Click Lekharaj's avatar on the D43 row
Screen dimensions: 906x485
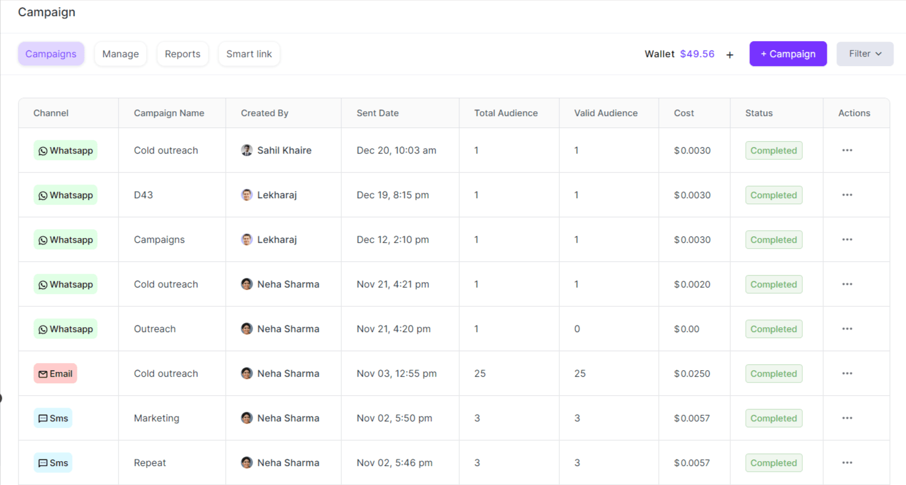tap(247, 195)
